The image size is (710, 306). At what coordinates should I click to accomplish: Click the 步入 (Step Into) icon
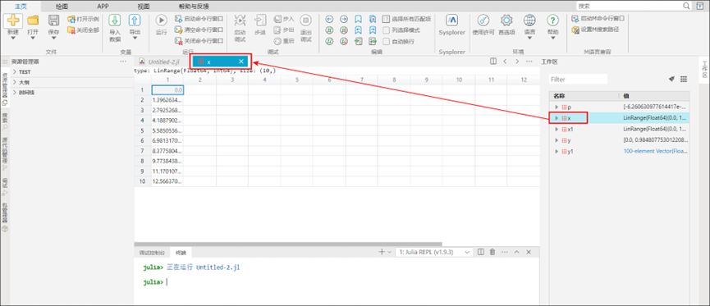(278, 19)
